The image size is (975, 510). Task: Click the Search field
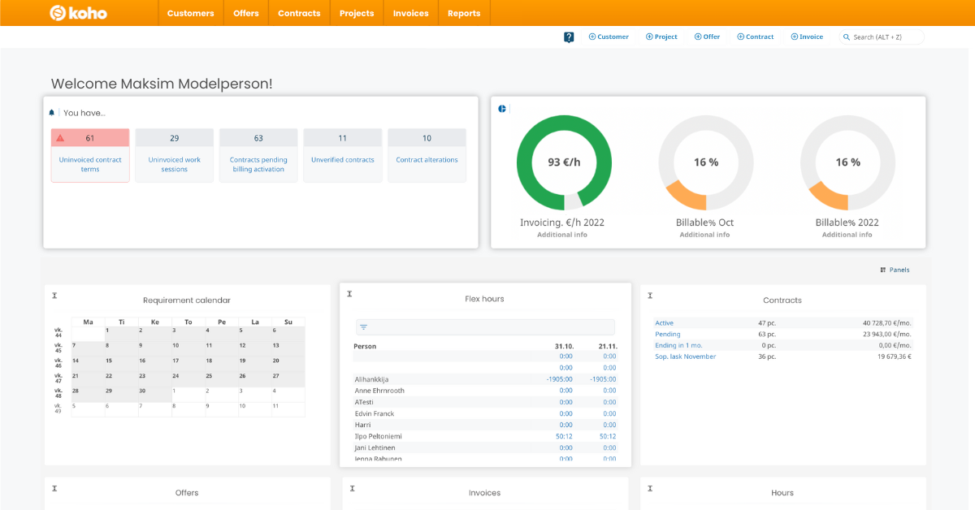click(882, 37)
